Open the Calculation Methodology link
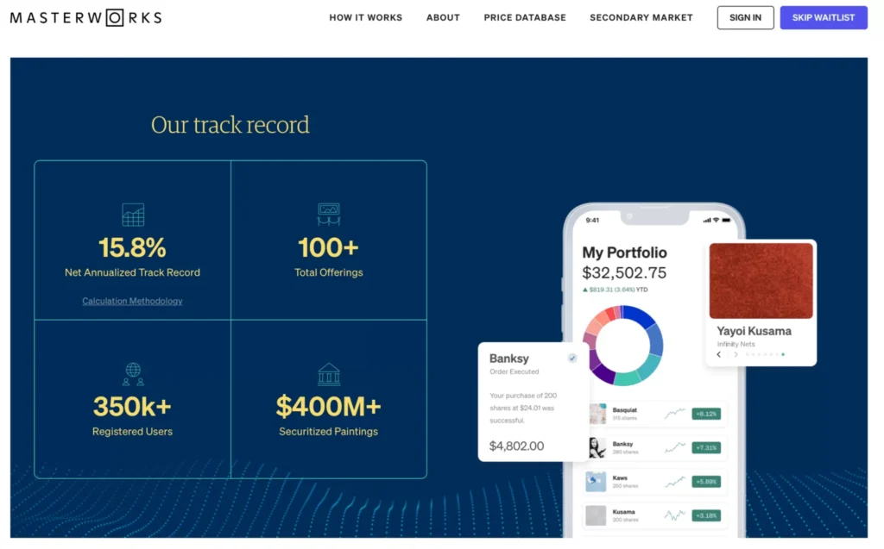 (132, 302)
